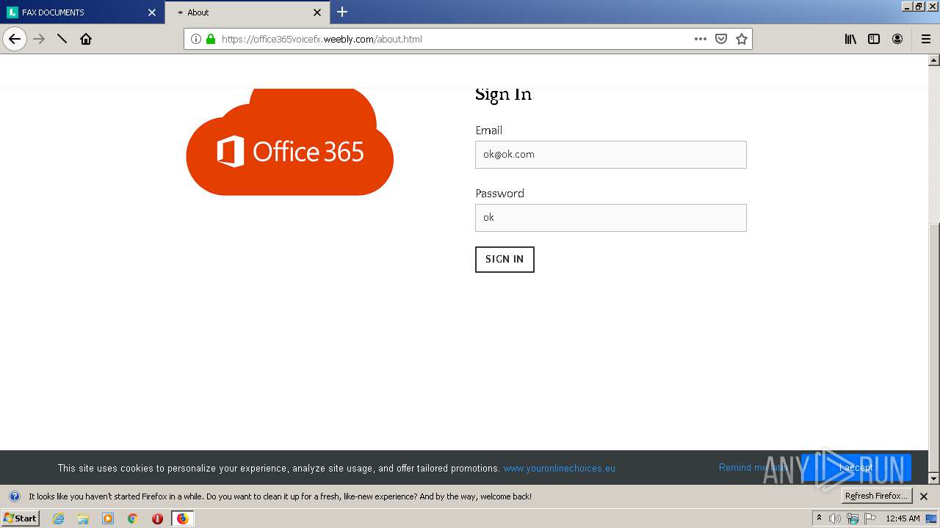Click the notification bar question-mark icon
Image resolution: width=940 pixels, height=528 pixels.
[14, 496]
